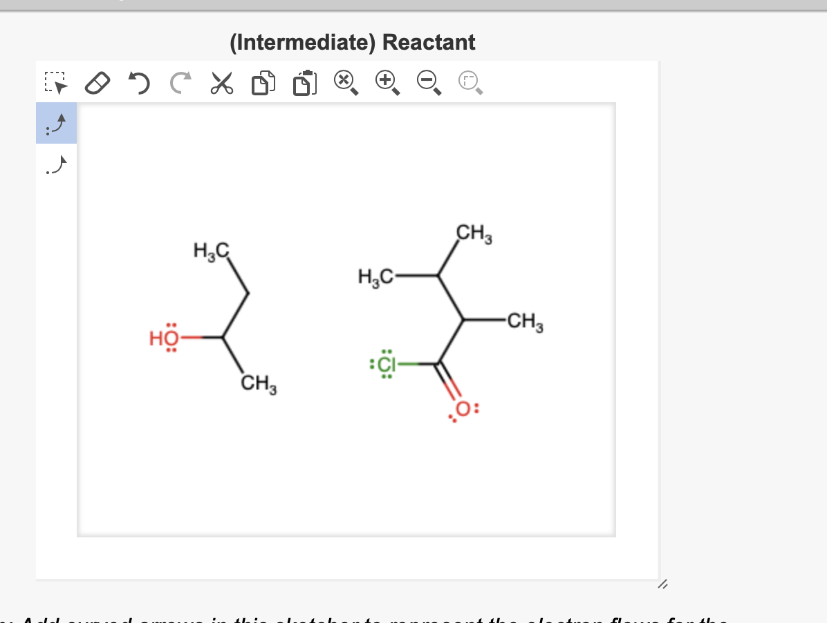Viewport: 827px width, 623px height.
Task: Click the red carbonyl oxygen atom
Action: coord(461,408)
